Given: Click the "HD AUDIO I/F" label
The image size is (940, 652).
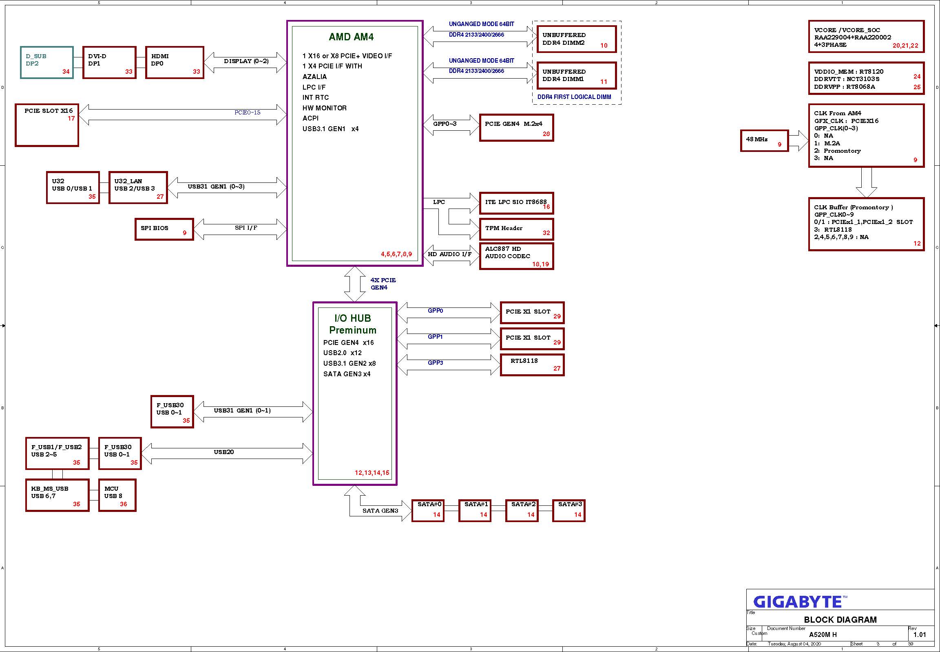Looking at the screenshot, I should click(449, 254).
